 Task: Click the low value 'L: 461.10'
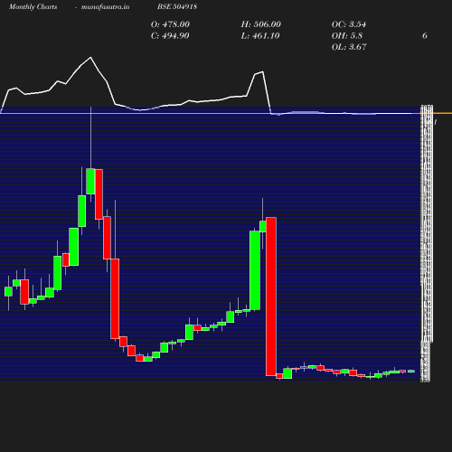tap(260, 35)
